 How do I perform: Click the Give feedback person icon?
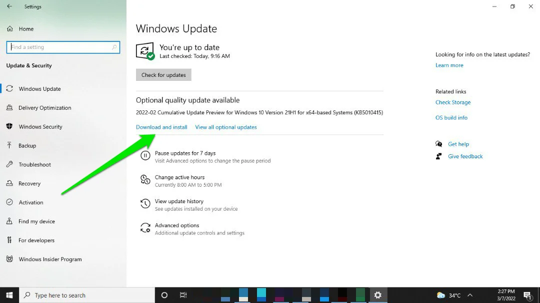point(439,156)
